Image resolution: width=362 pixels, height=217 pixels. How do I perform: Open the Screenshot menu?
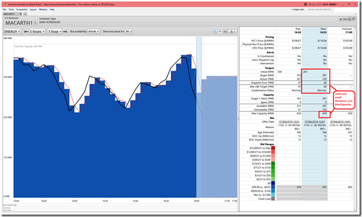pyautogui.click(x=22, y=10)
